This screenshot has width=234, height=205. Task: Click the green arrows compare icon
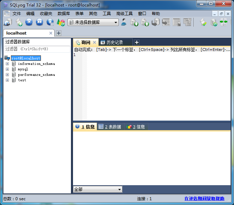point(223,22)
